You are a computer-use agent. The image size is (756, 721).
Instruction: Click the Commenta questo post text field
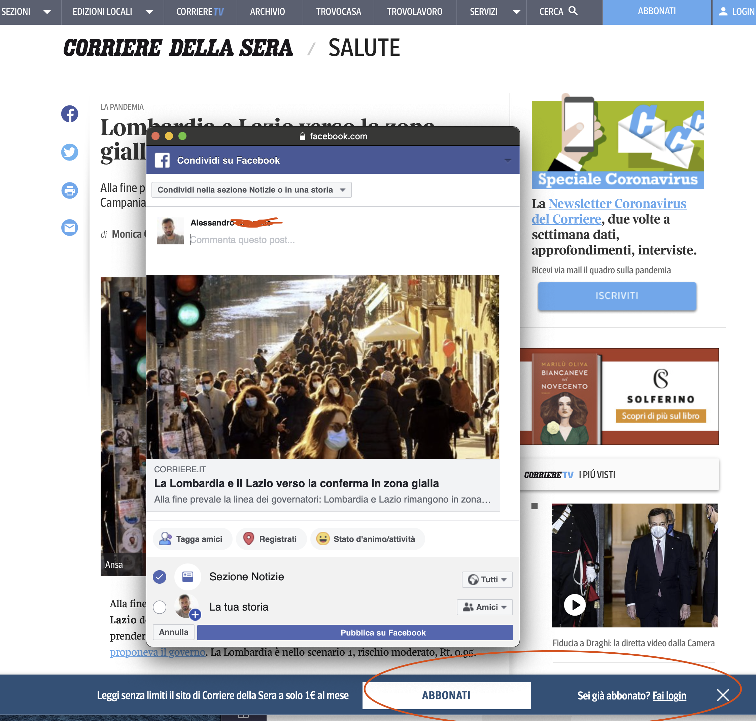tap(243, 240)
